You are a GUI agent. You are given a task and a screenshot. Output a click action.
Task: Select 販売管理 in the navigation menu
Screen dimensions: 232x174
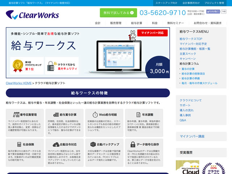pyautogui.click(x=116, y=23)
